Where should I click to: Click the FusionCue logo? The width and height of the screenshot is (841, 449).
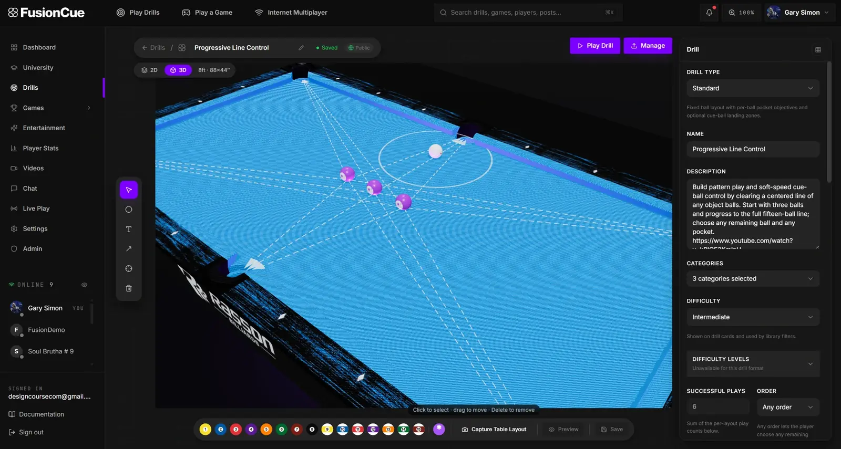click(46, 13)
